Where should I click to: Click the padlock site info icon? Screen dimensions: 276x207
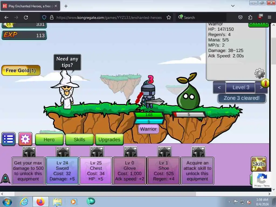(x=51, y=18)
